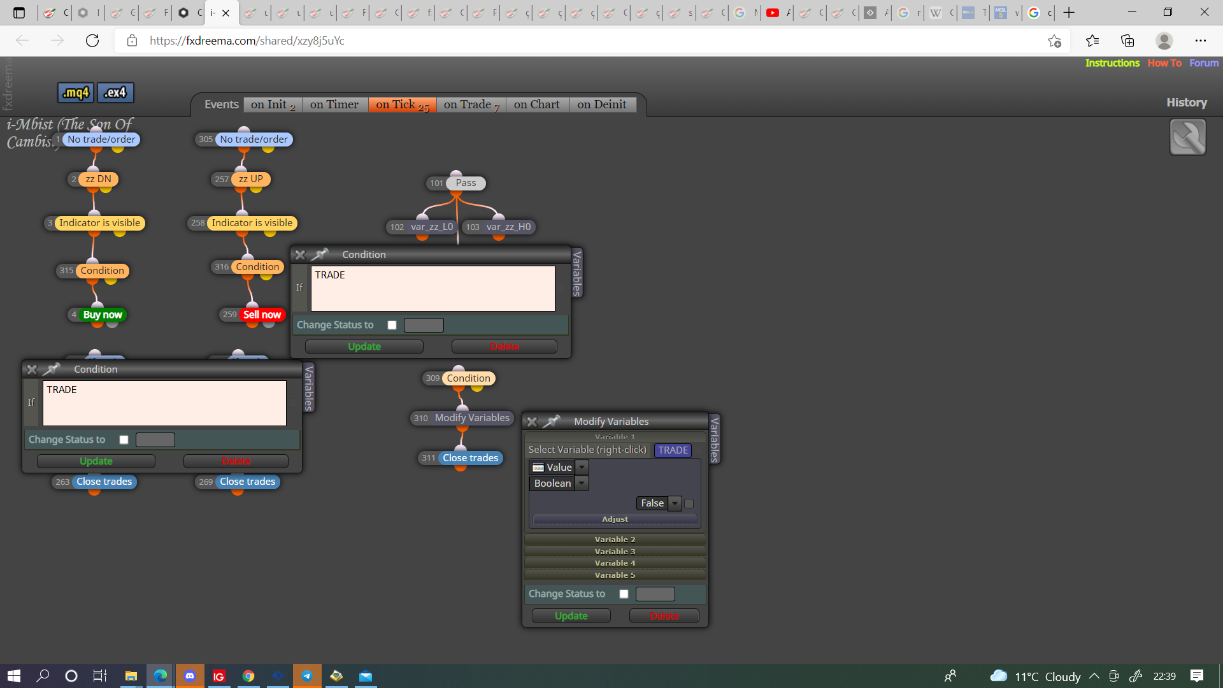
Task: Pin the lower-left Condition panel
Action: [x=52, y=369]
